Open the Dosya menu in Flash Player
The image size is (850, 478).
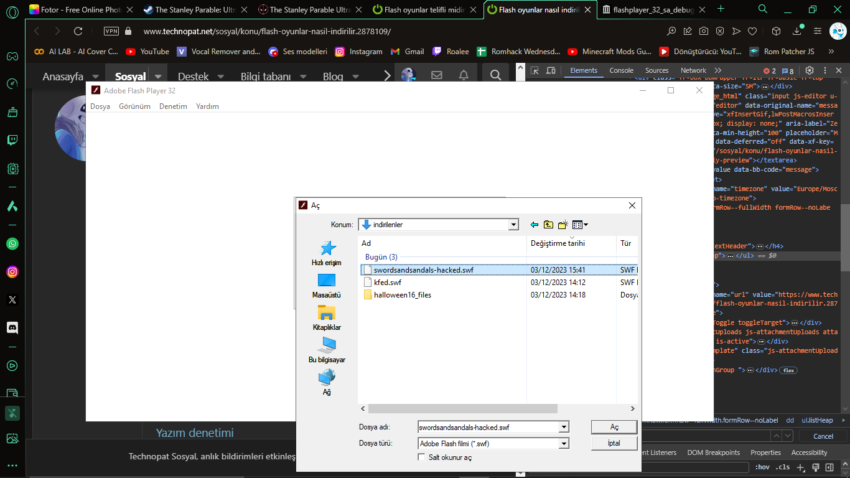[x=100, y=106]
